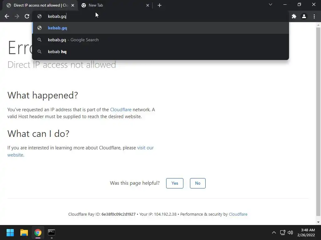Pick the 'kebab hq' search suggestion
Screen dimensions: 321x240
tap(160, 52)
